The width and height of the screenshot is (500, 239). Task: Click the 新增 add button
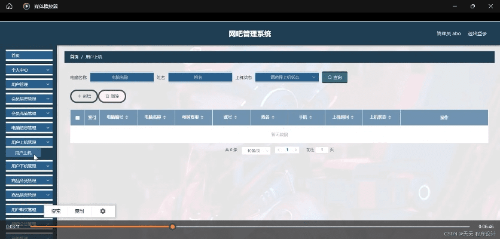(x=84, y=96)
